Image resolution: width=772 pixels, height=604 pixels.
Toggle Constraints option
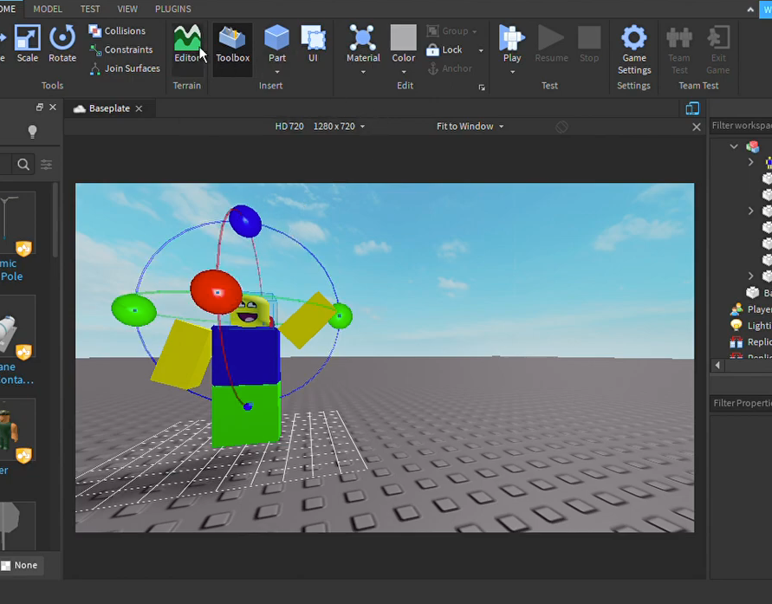121,49
